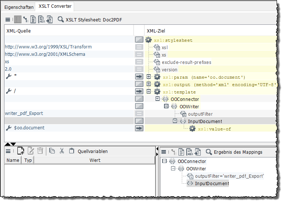Switch to table view in top toolbar
This screenshot has height=204, width=284.
click(17, 20)
